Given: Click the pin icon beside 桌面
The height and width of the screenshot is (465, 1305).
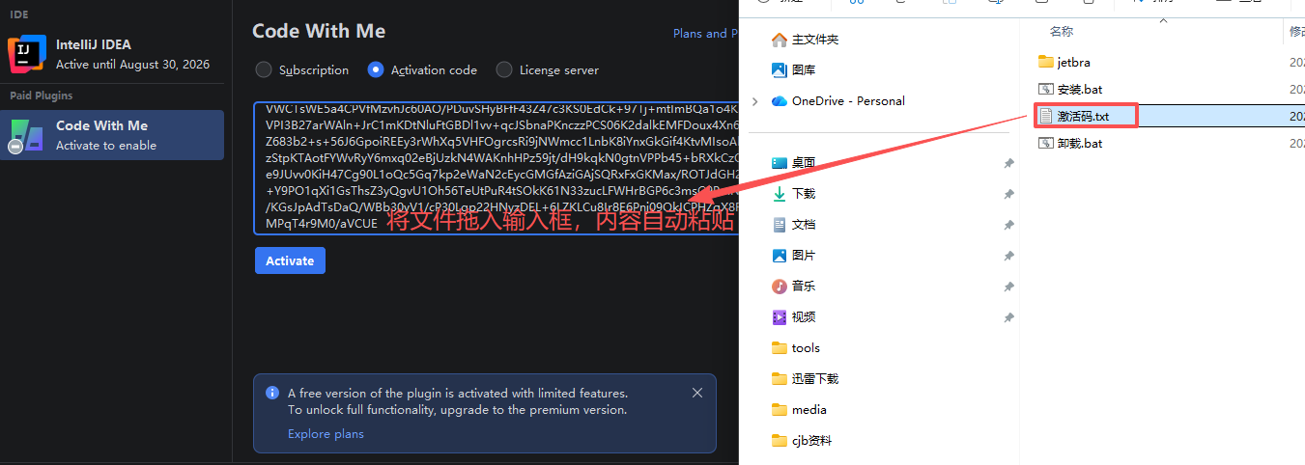Looking at the screenshot, I should click(1008, 164).
